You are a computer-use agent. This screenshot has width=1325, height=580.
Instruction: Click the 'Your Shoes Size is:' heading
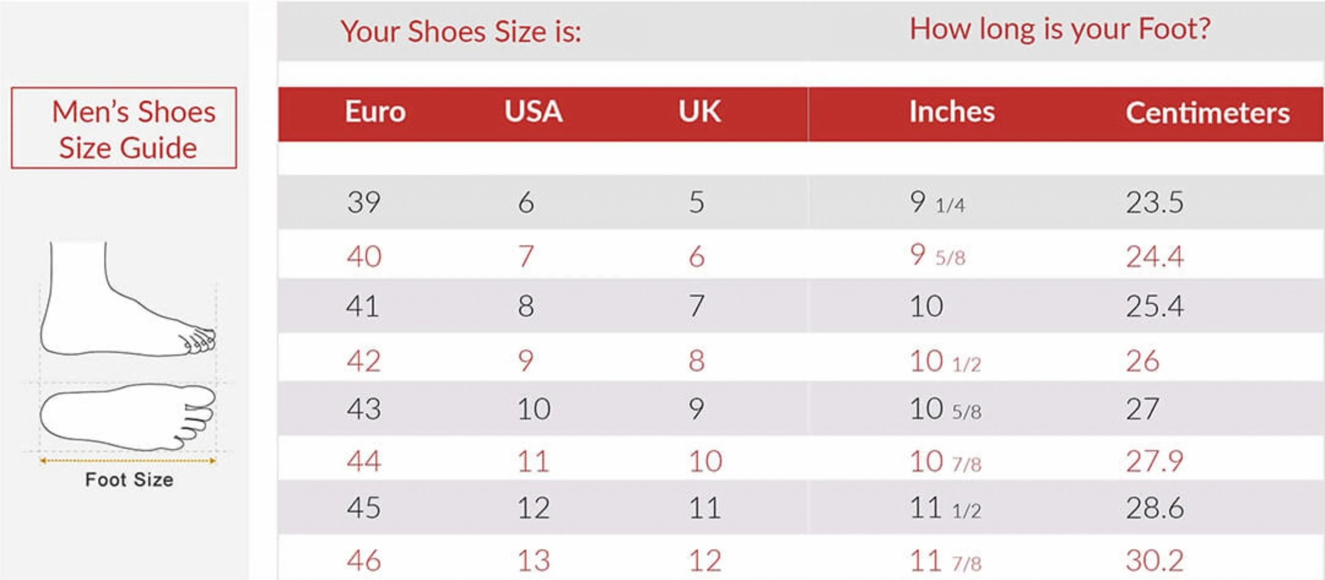[x=461, y=32]
